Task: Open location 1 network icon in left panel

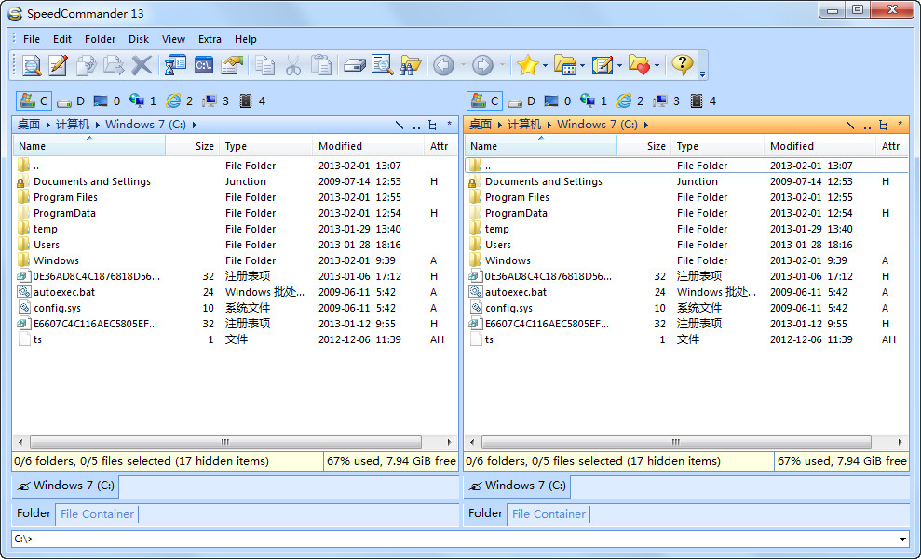Action: point(142,100)
